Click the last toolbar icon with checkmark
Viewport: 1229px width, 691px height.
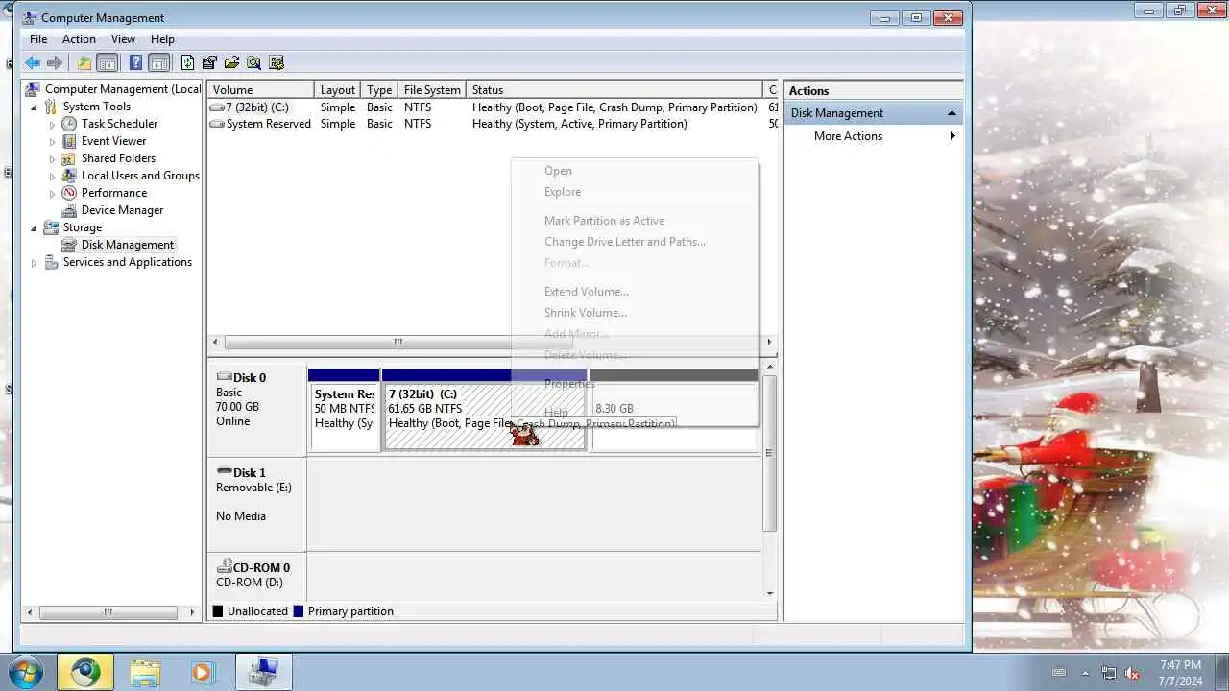coord(277,62)
